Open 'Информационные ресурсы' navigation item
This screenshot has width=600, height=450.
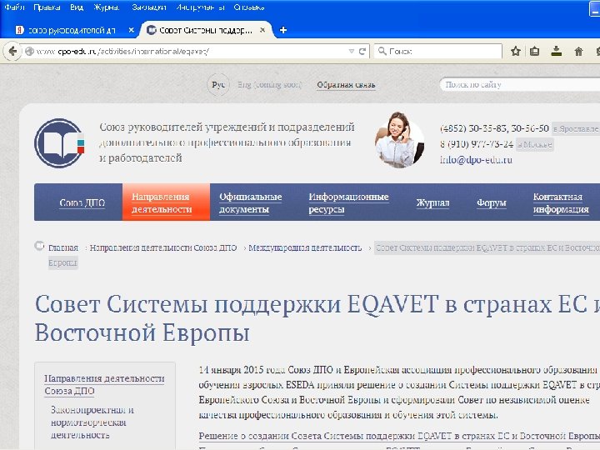click(x=348, y=202)
